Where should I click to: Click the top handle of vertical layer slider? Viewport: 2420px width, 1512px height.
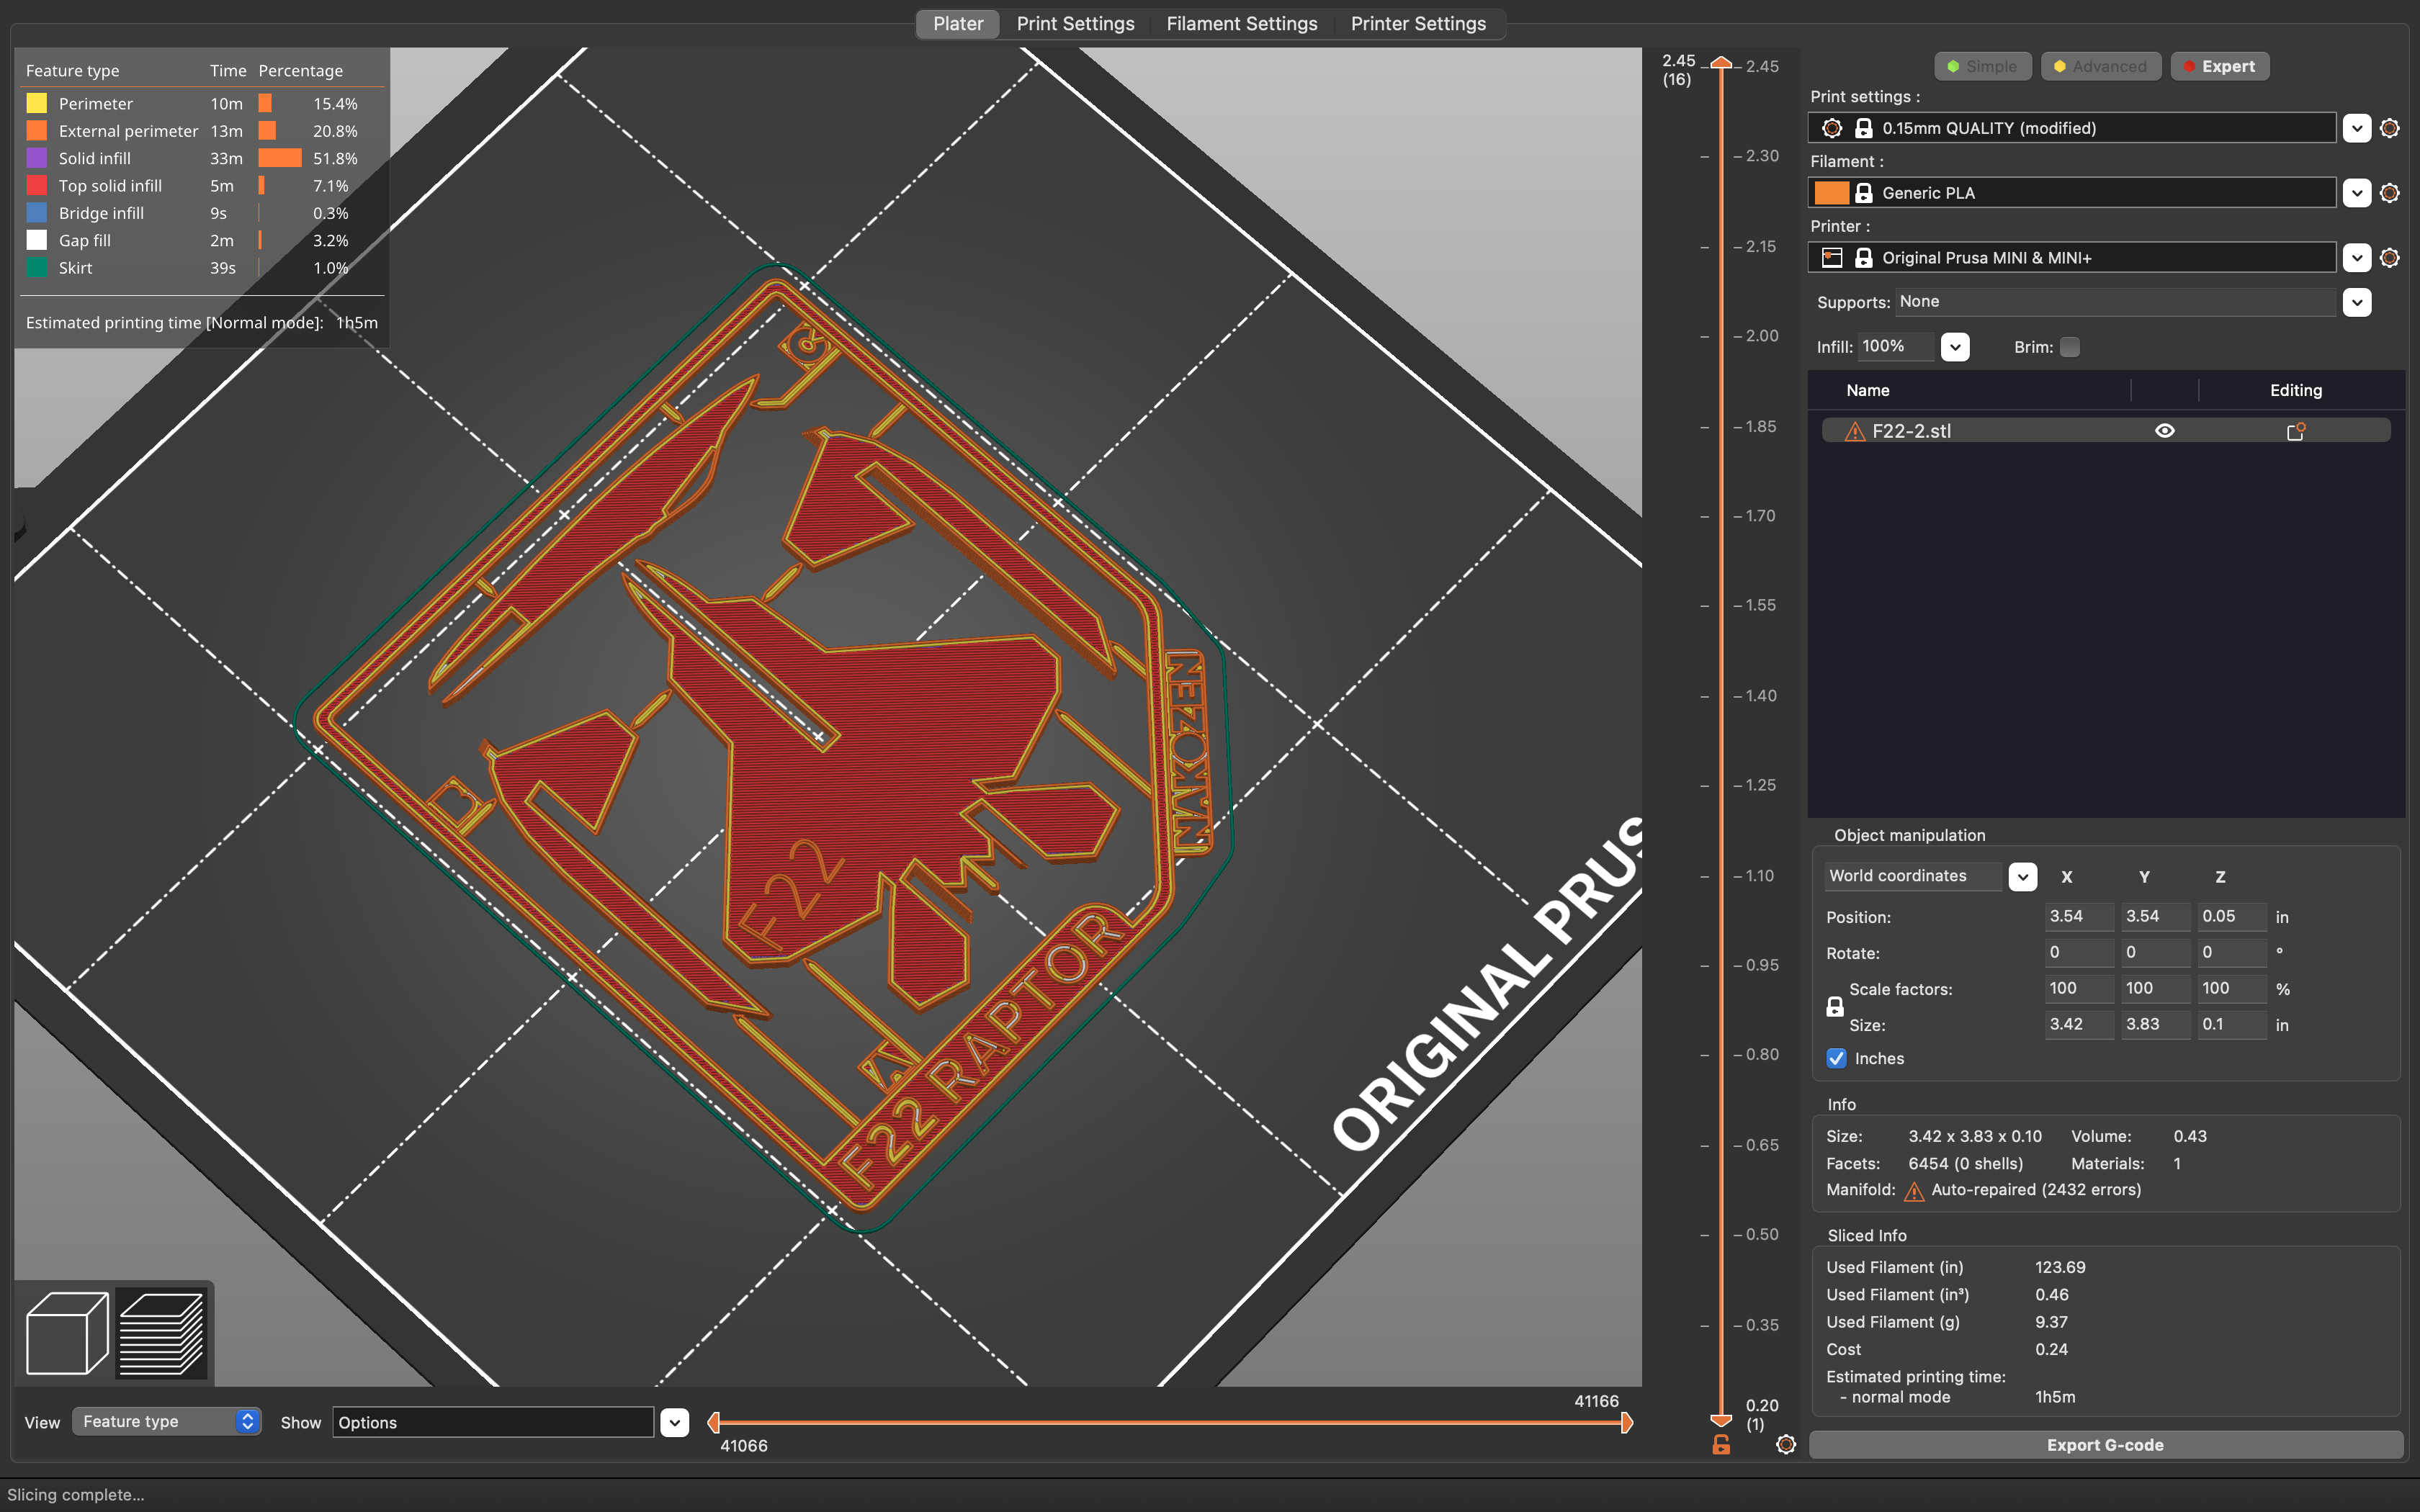click(x=1721, y=63)
